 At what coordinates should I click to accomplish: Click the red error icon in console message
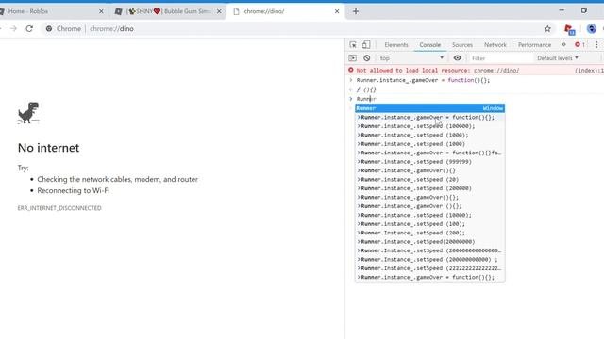coord(350,70)
